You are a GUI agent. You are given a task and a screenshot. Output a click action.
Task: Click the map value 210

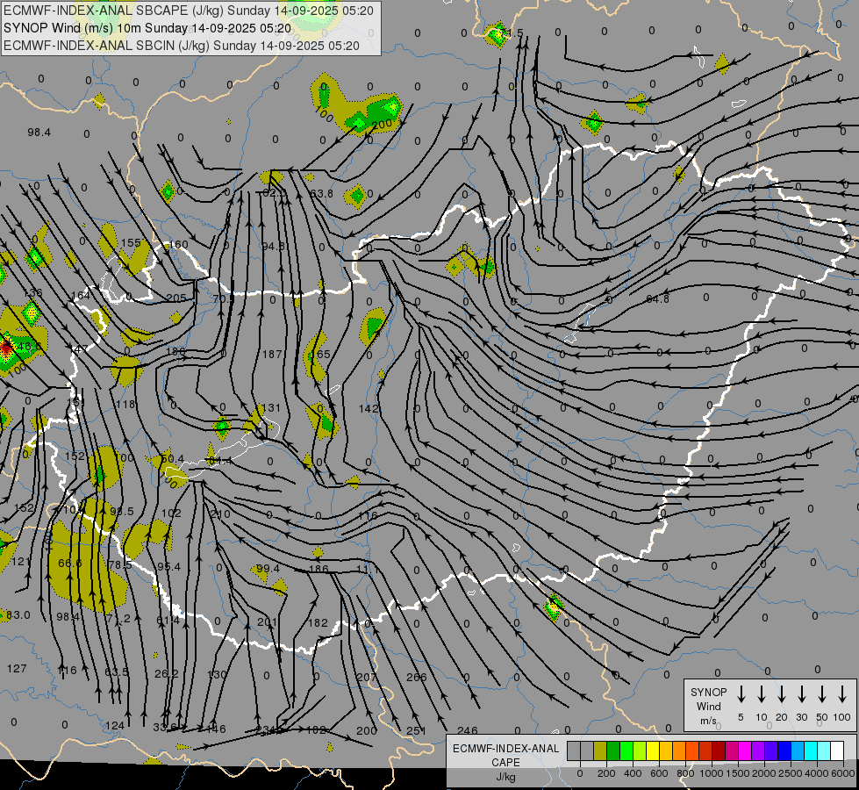220,514
